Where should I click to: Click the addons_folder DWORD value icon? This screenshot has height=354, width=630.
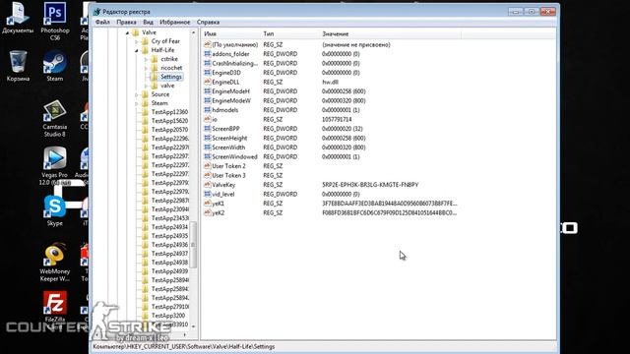click(208, 54)
